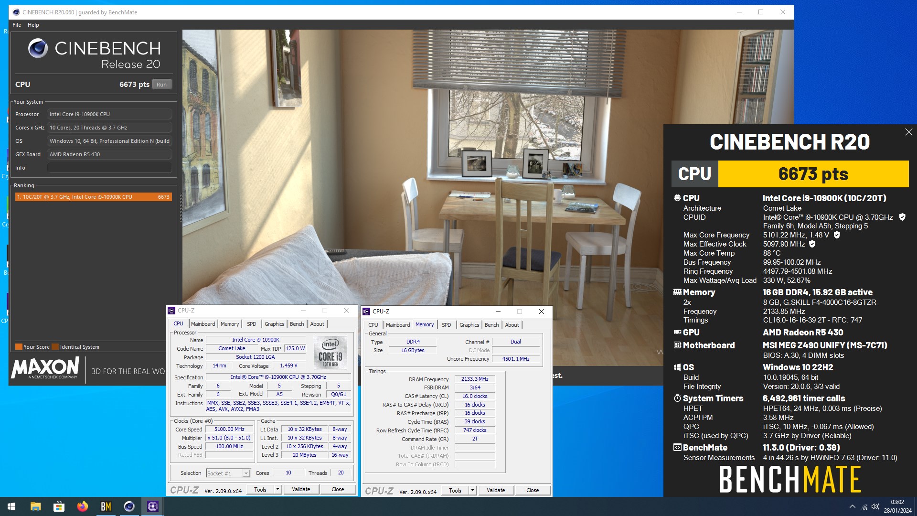Switch to Mainboard tab in the left CPU-Z window
This screenshot has width=917, height=516.
[203, 324]
